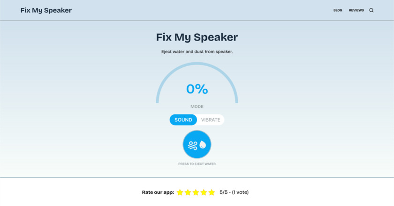The image size is (394, 206).
Task: Switch mode to Vibrate
Action: click(x=211, y=120)
